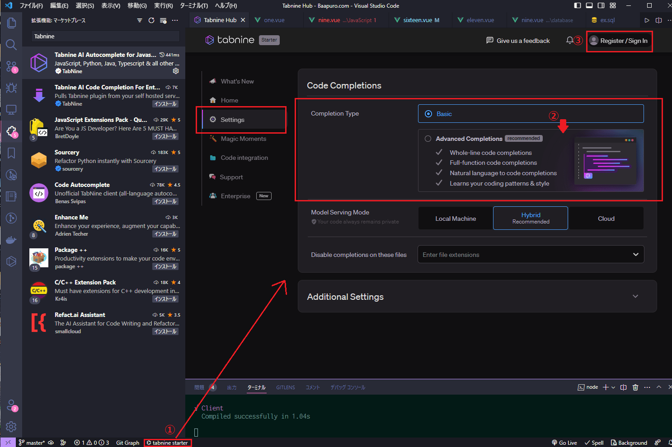The image size is (672, 447).
Task: Select Advanced Completions radio option
Action: click(428, 139)
